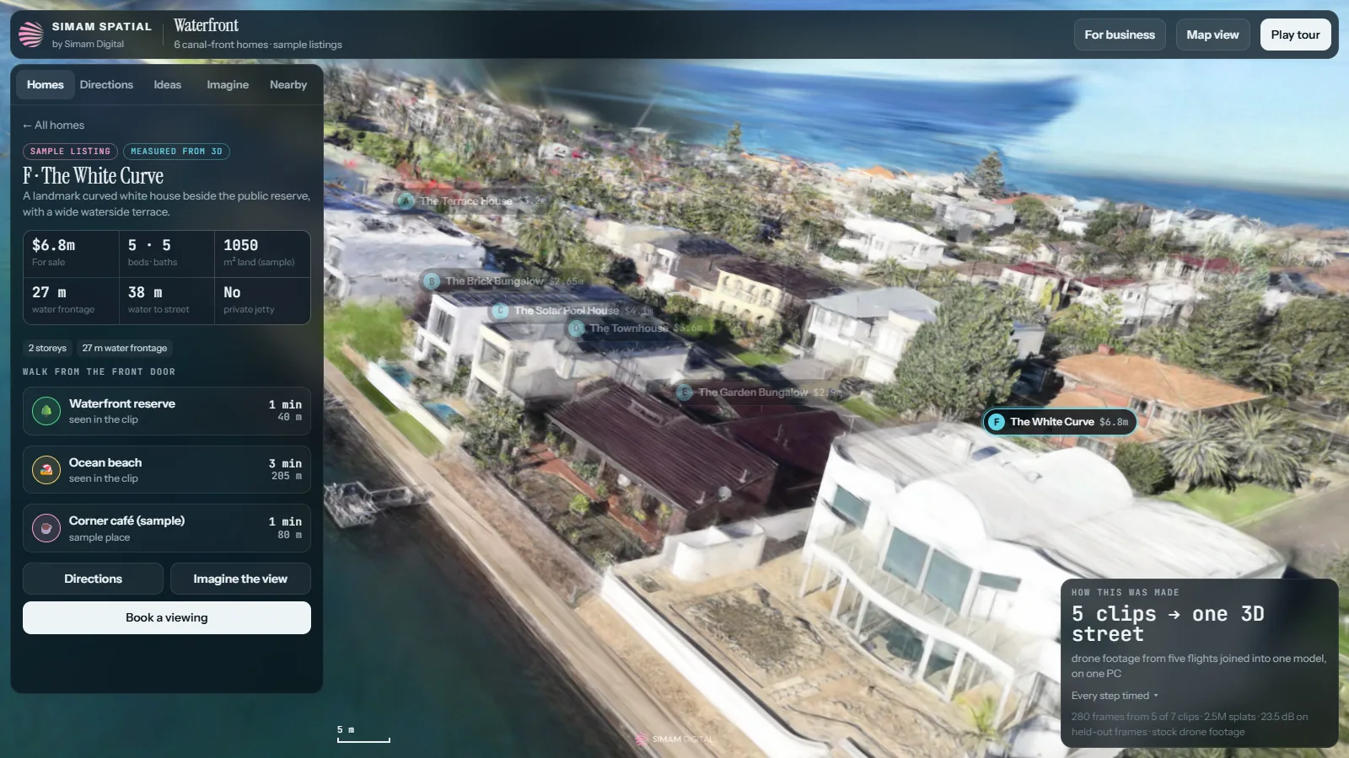Switch to the Imagine tab

tap(228, 84)
